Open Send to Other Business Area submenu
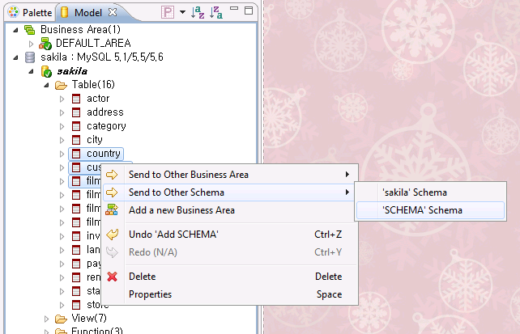This screenshot has height=334, width=520. tap(230, 175)
